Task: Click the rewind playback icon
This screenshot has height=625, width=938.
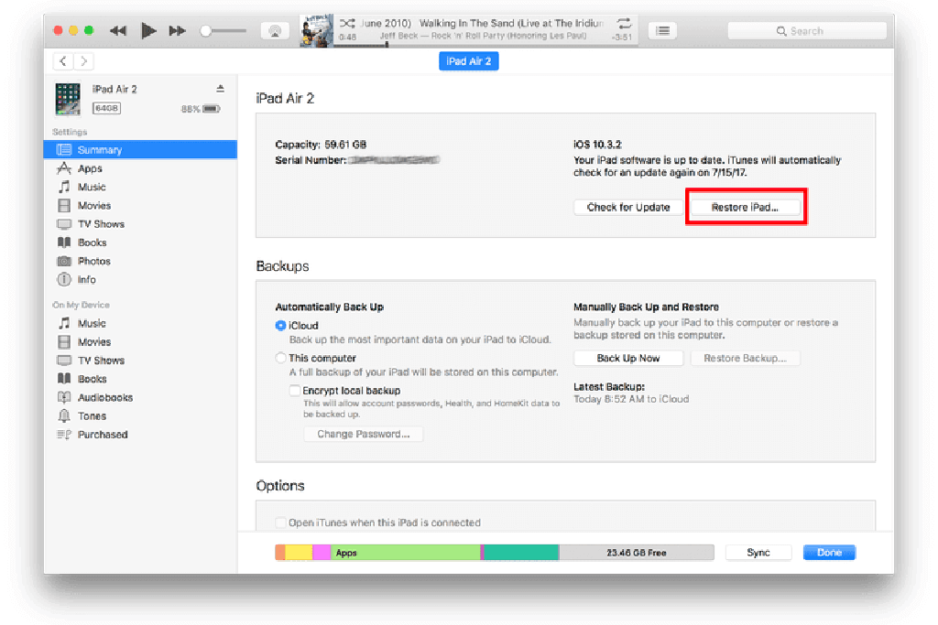Action: pos(118,31)
